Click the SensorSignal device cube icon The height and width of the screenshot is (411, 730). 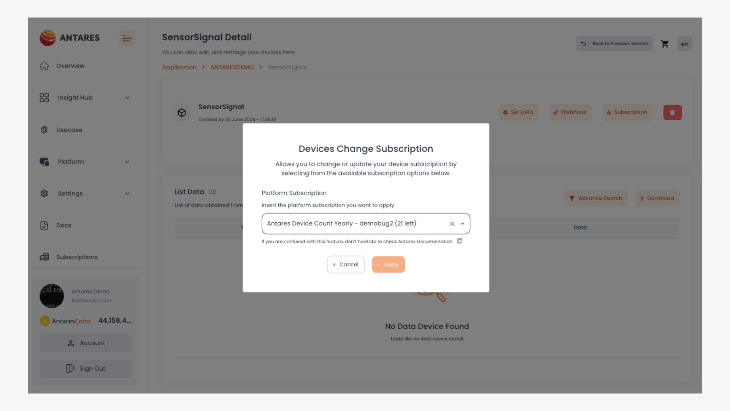pos(182,113)
